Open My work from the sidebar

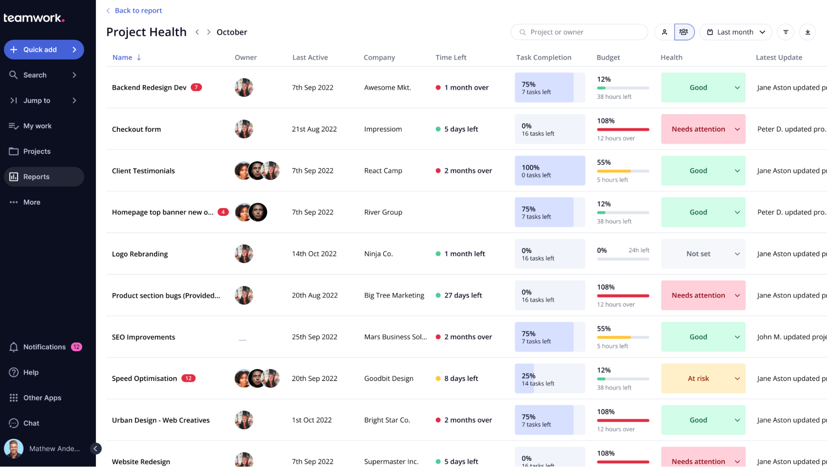pos(37,126)
